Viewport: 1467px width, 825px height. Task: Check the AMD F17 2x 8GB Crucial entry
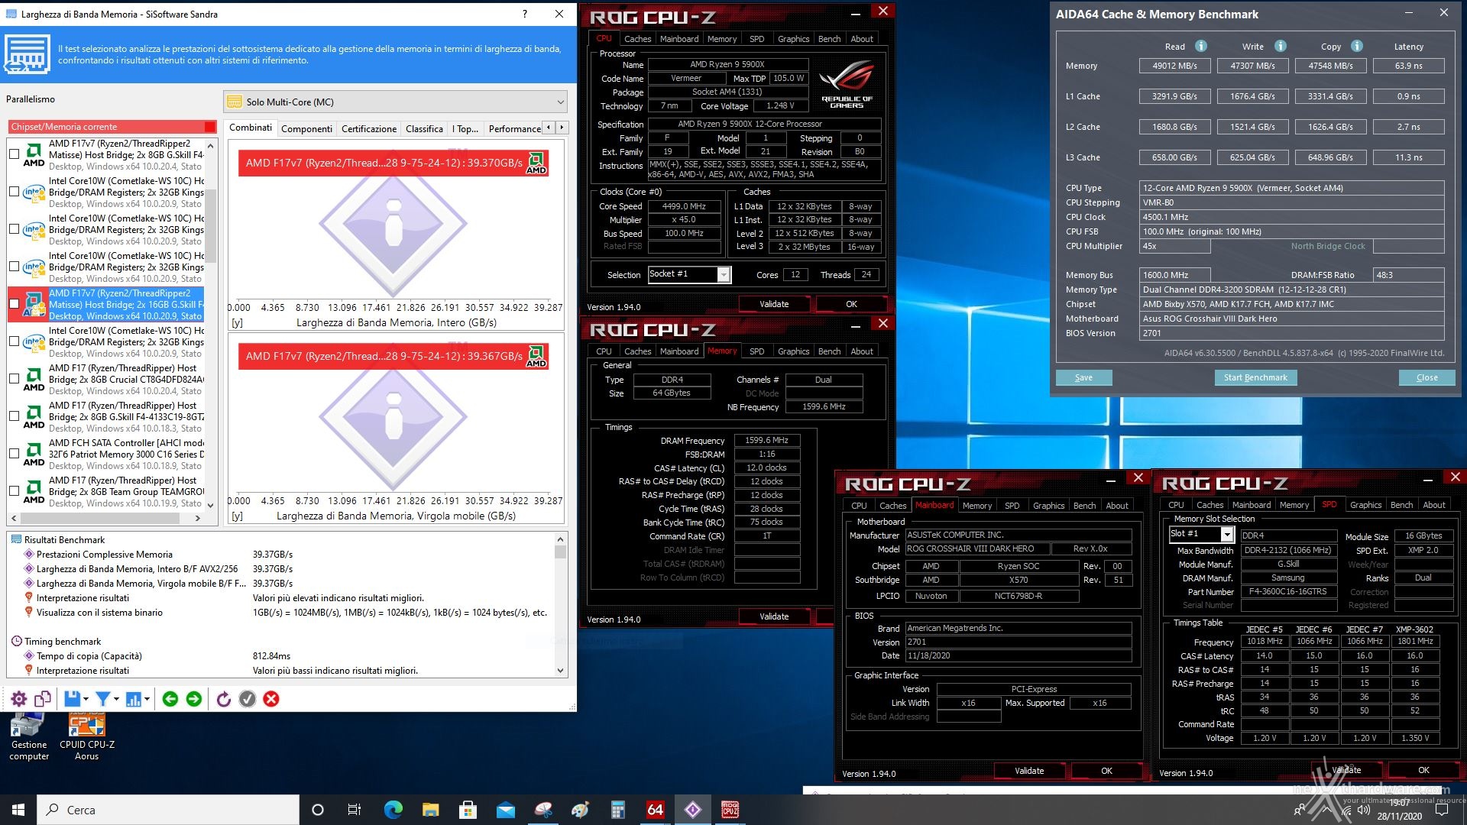[x=14, y=379]
